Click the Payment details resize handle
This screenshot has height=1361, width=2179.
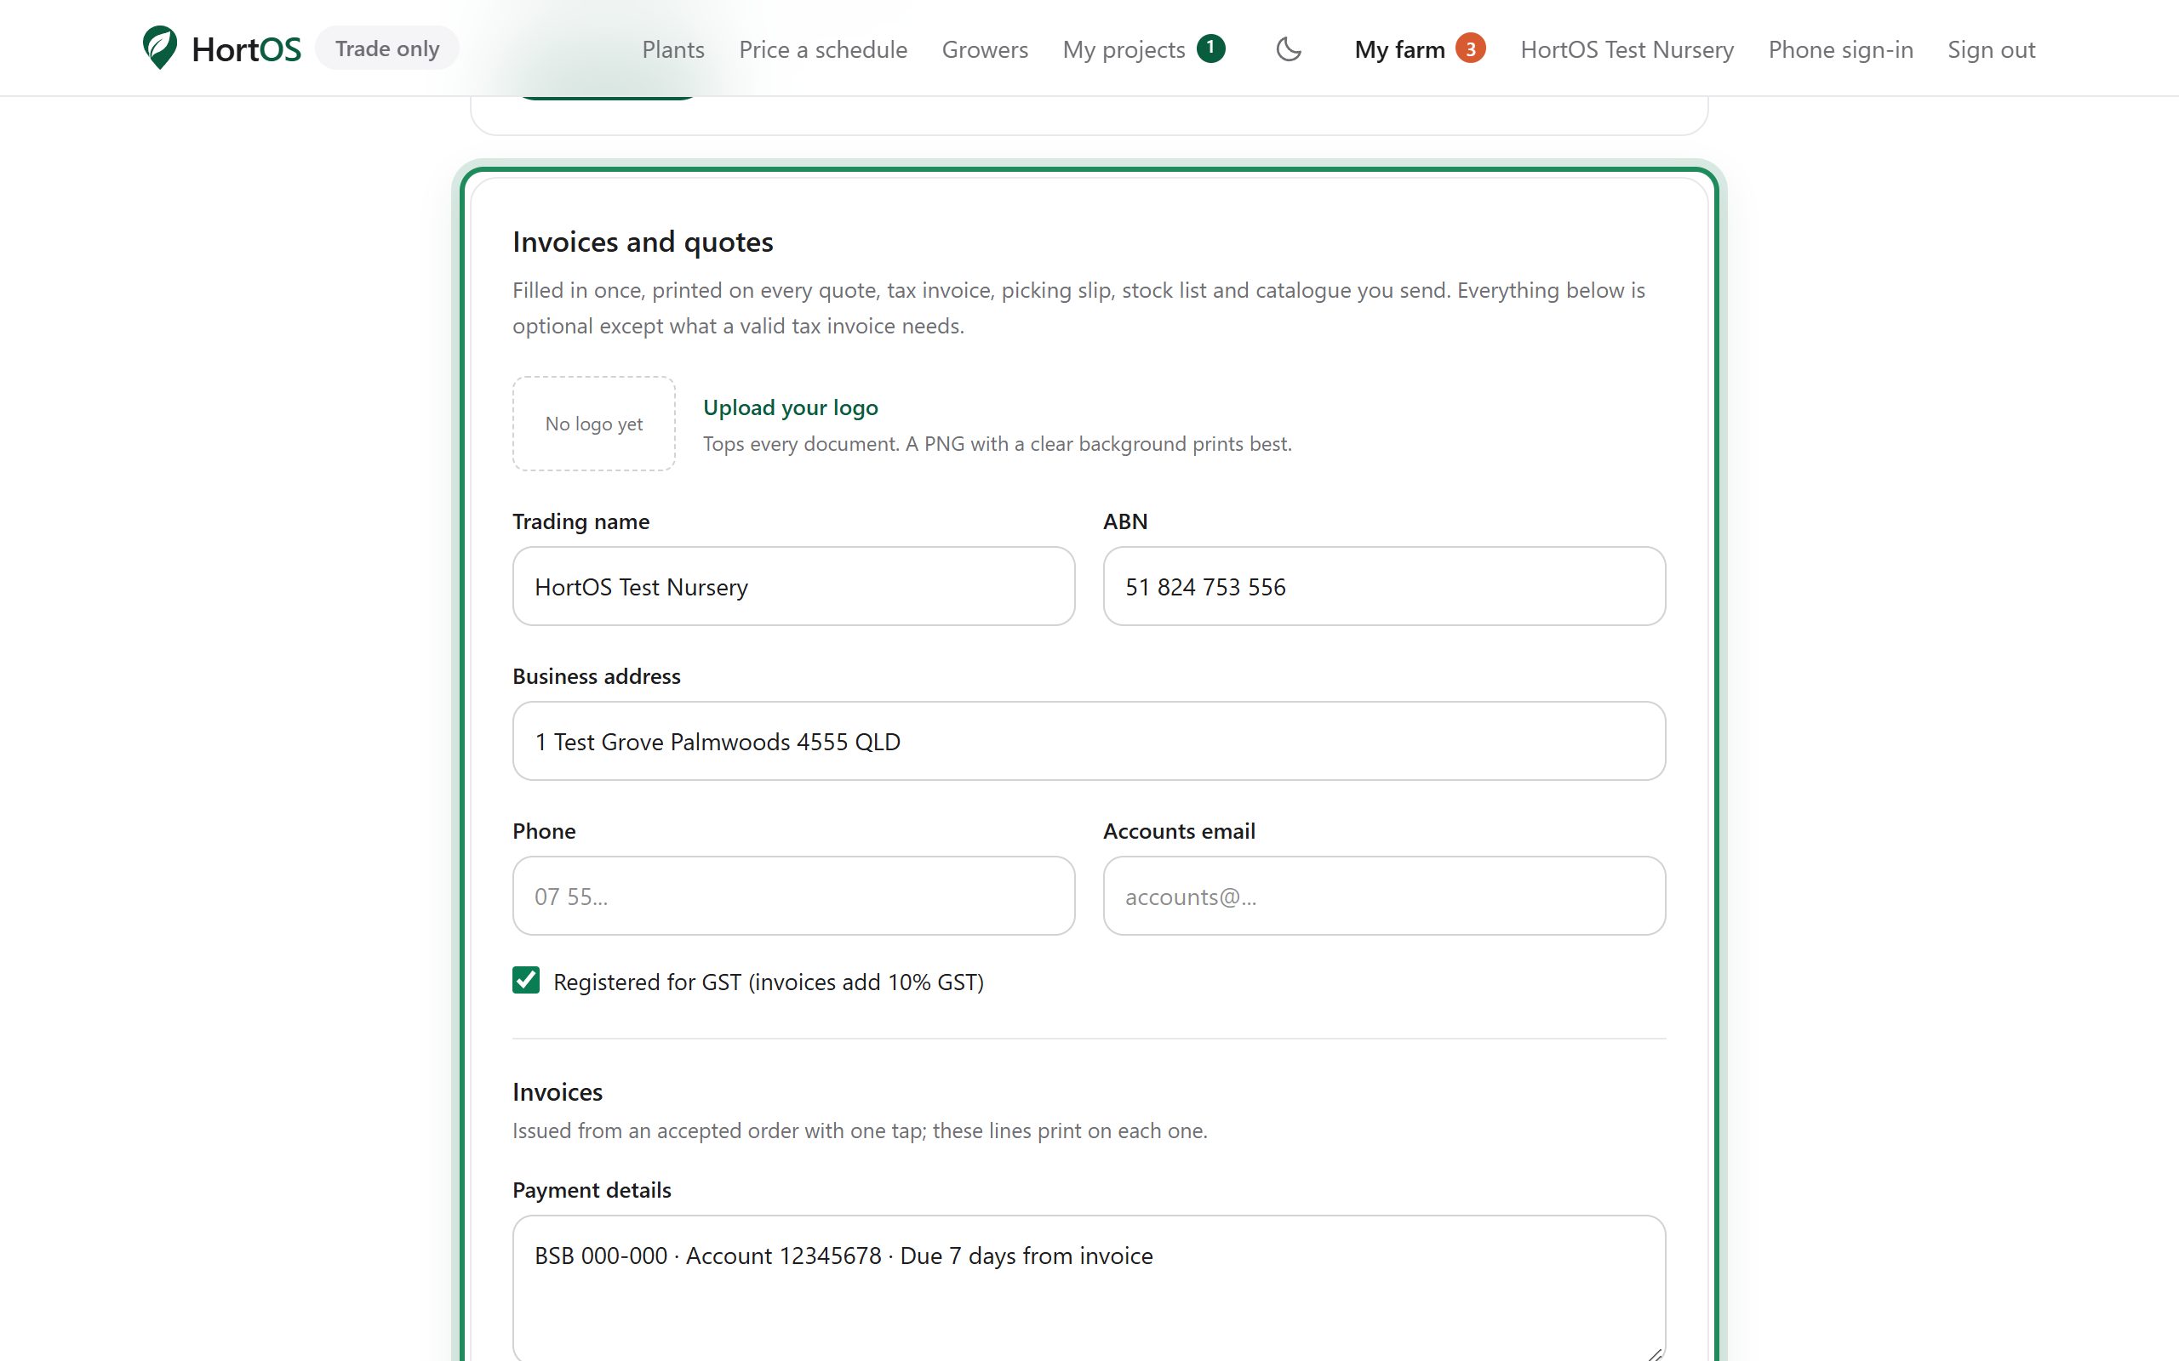point(1654,1354)
